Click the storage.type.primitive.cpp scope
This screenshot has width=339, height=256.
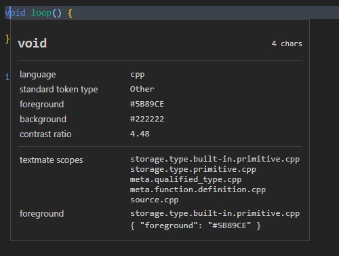(x=193, y=169)
